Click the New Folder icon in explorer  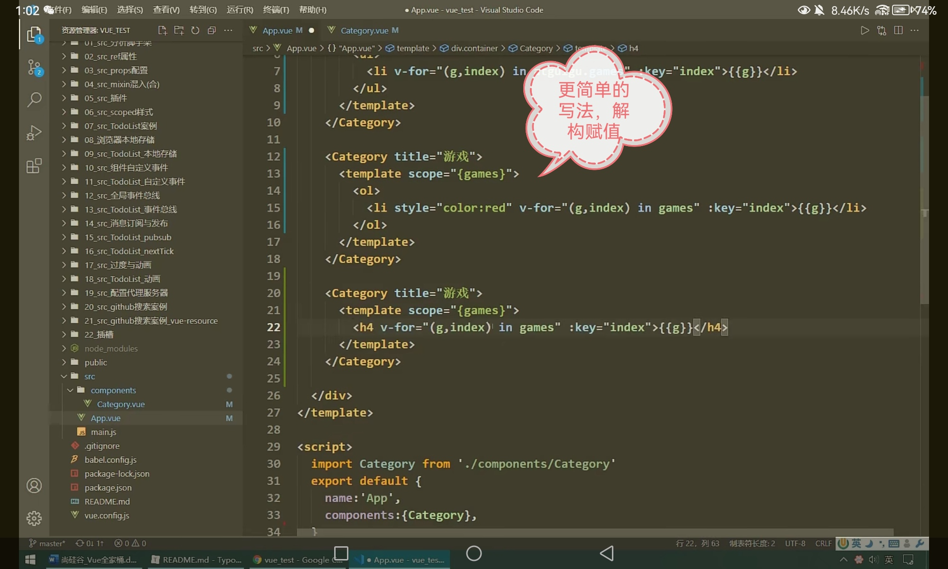[179, 30]
